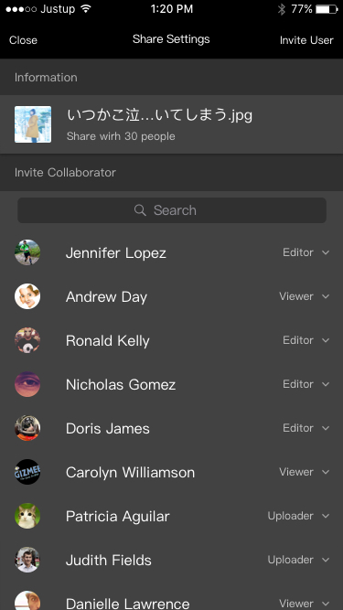Tap the Share Settings title

coord(171,39)
